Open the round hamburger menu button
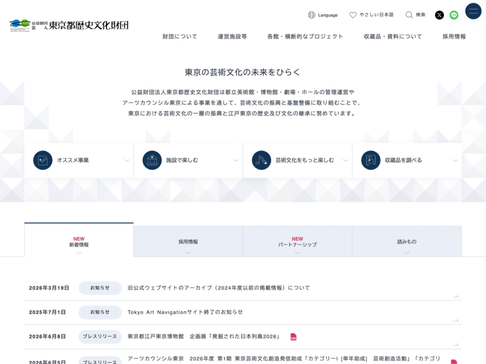This screenshot has width=486, height=364. (474, 11)
